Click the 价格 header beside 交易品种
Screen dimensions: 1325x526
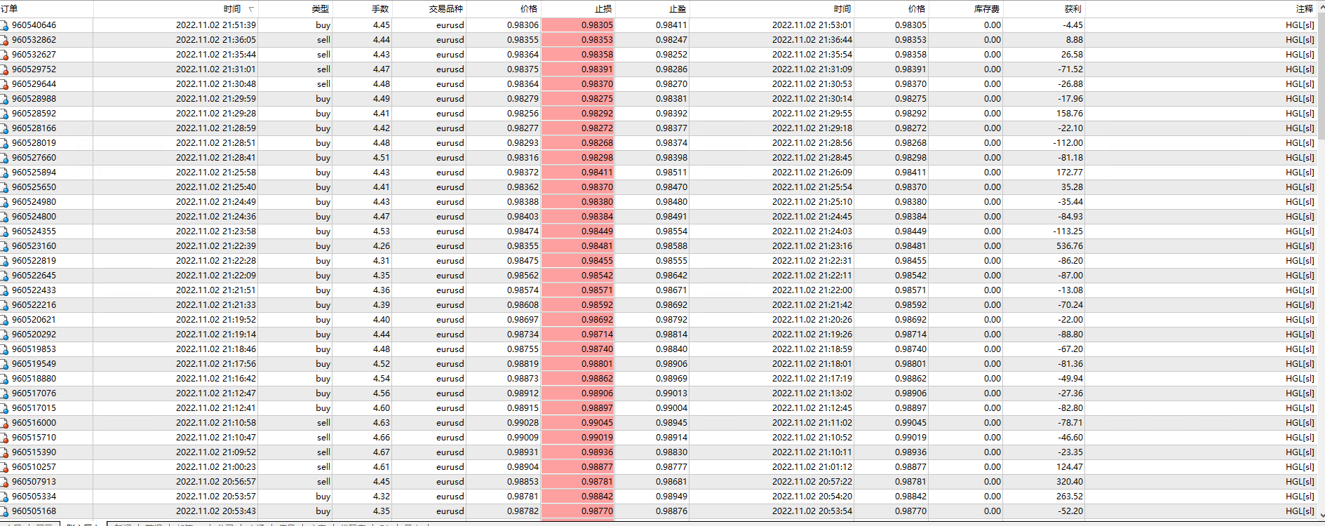(x=504, y=9)
